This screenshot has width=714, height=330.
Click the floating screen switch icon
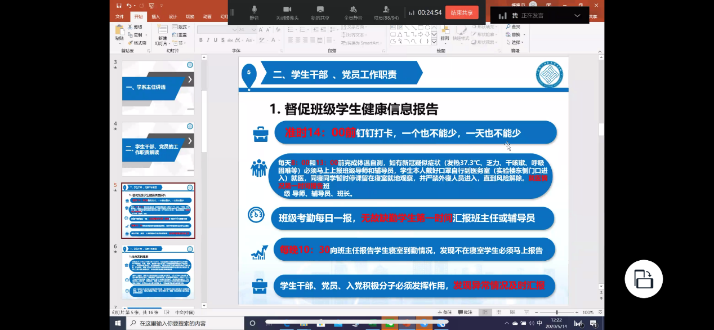point(643,279)
